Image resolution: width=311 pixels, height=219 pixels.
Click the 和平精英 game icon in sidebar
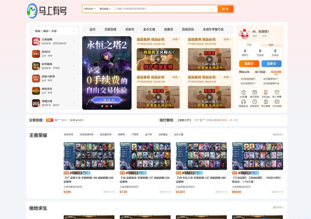36,66
